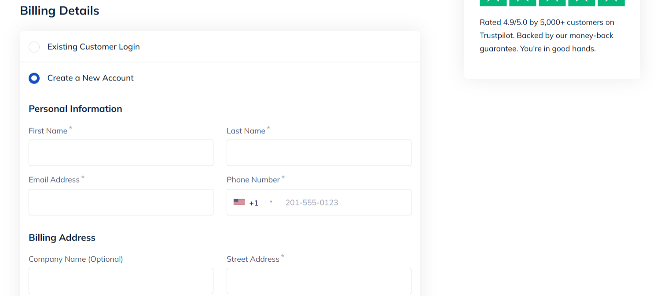Click the US flag icon in phone field

click(239, 202)
